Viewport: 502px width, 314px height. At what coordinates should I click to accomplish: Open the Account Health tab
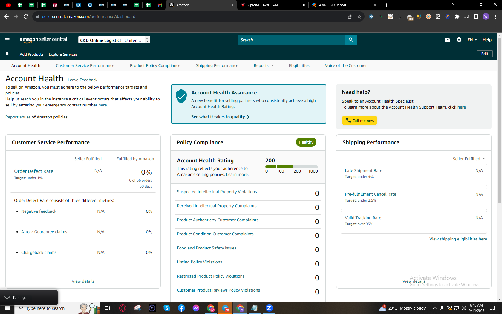(26, 65)
